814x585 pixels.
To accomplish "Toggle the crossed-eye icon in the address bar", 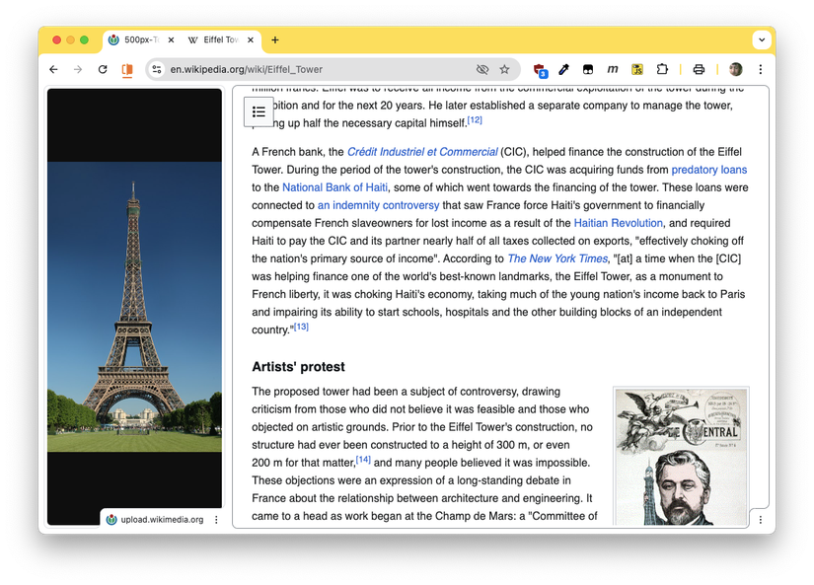I will pos(482,69).
